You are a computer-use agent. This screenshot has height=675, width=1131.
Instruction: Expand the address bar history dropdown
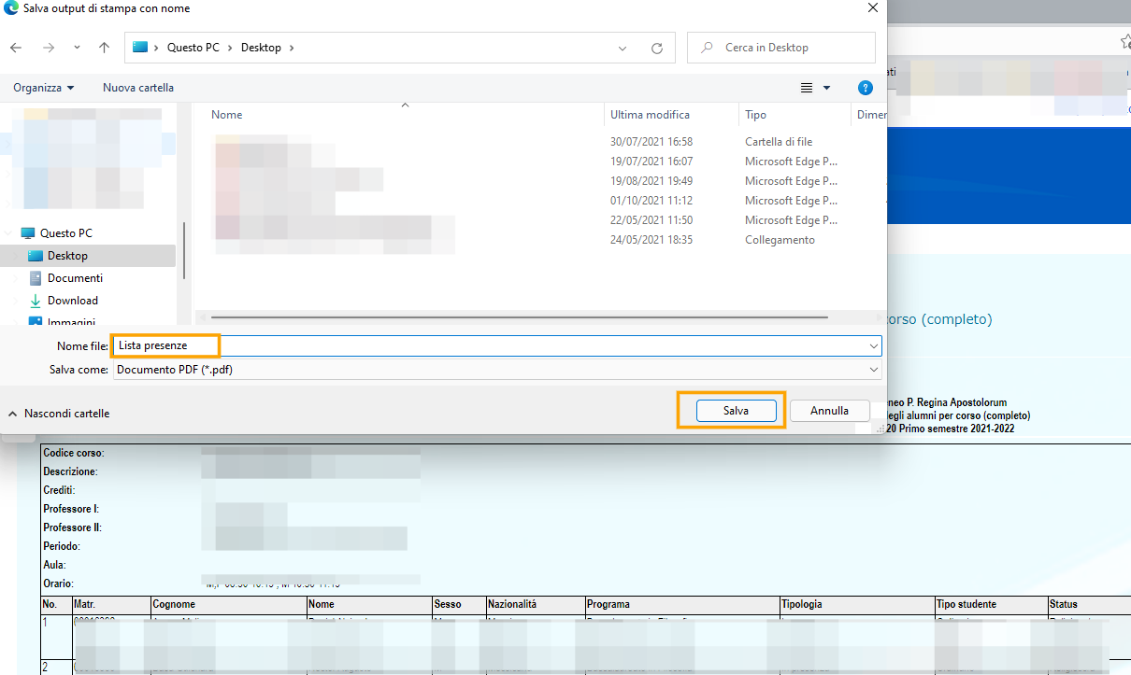pyautogui.click(x=623, y=48)
